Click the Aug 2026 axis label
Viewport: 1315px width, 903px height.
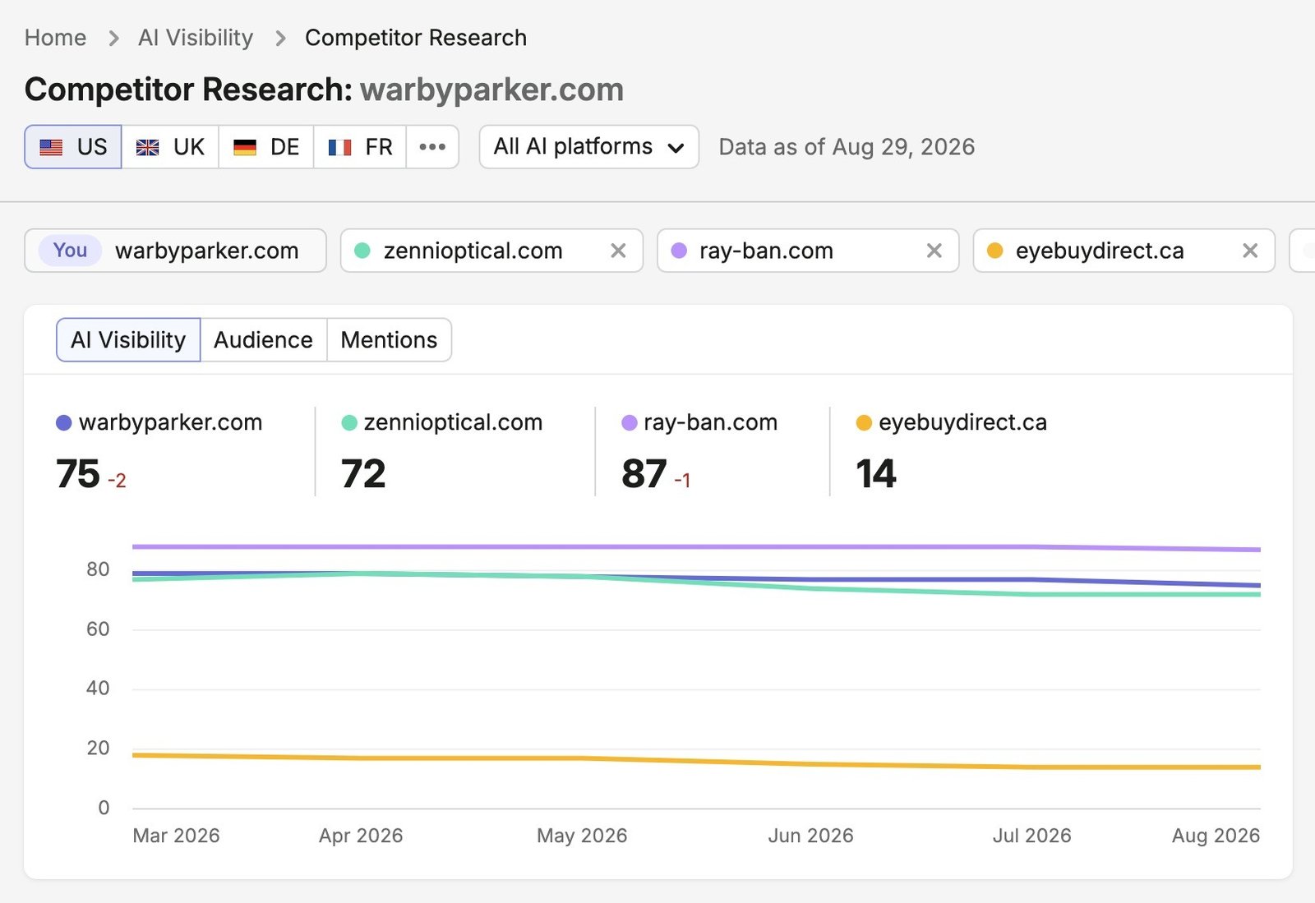click(x=1216, y=836)
